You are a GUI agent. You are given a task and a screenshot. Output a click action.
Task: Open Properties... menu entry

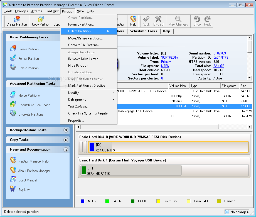(89, 121)
